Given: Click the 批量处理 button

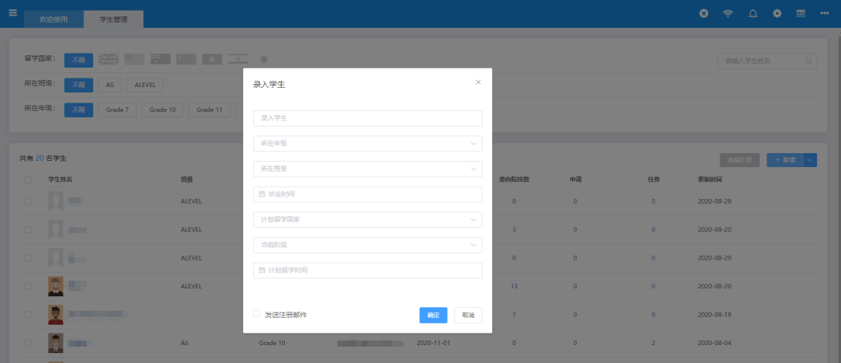Looking at the screenshot, I should pyautogui.click(x=740, y=159).
